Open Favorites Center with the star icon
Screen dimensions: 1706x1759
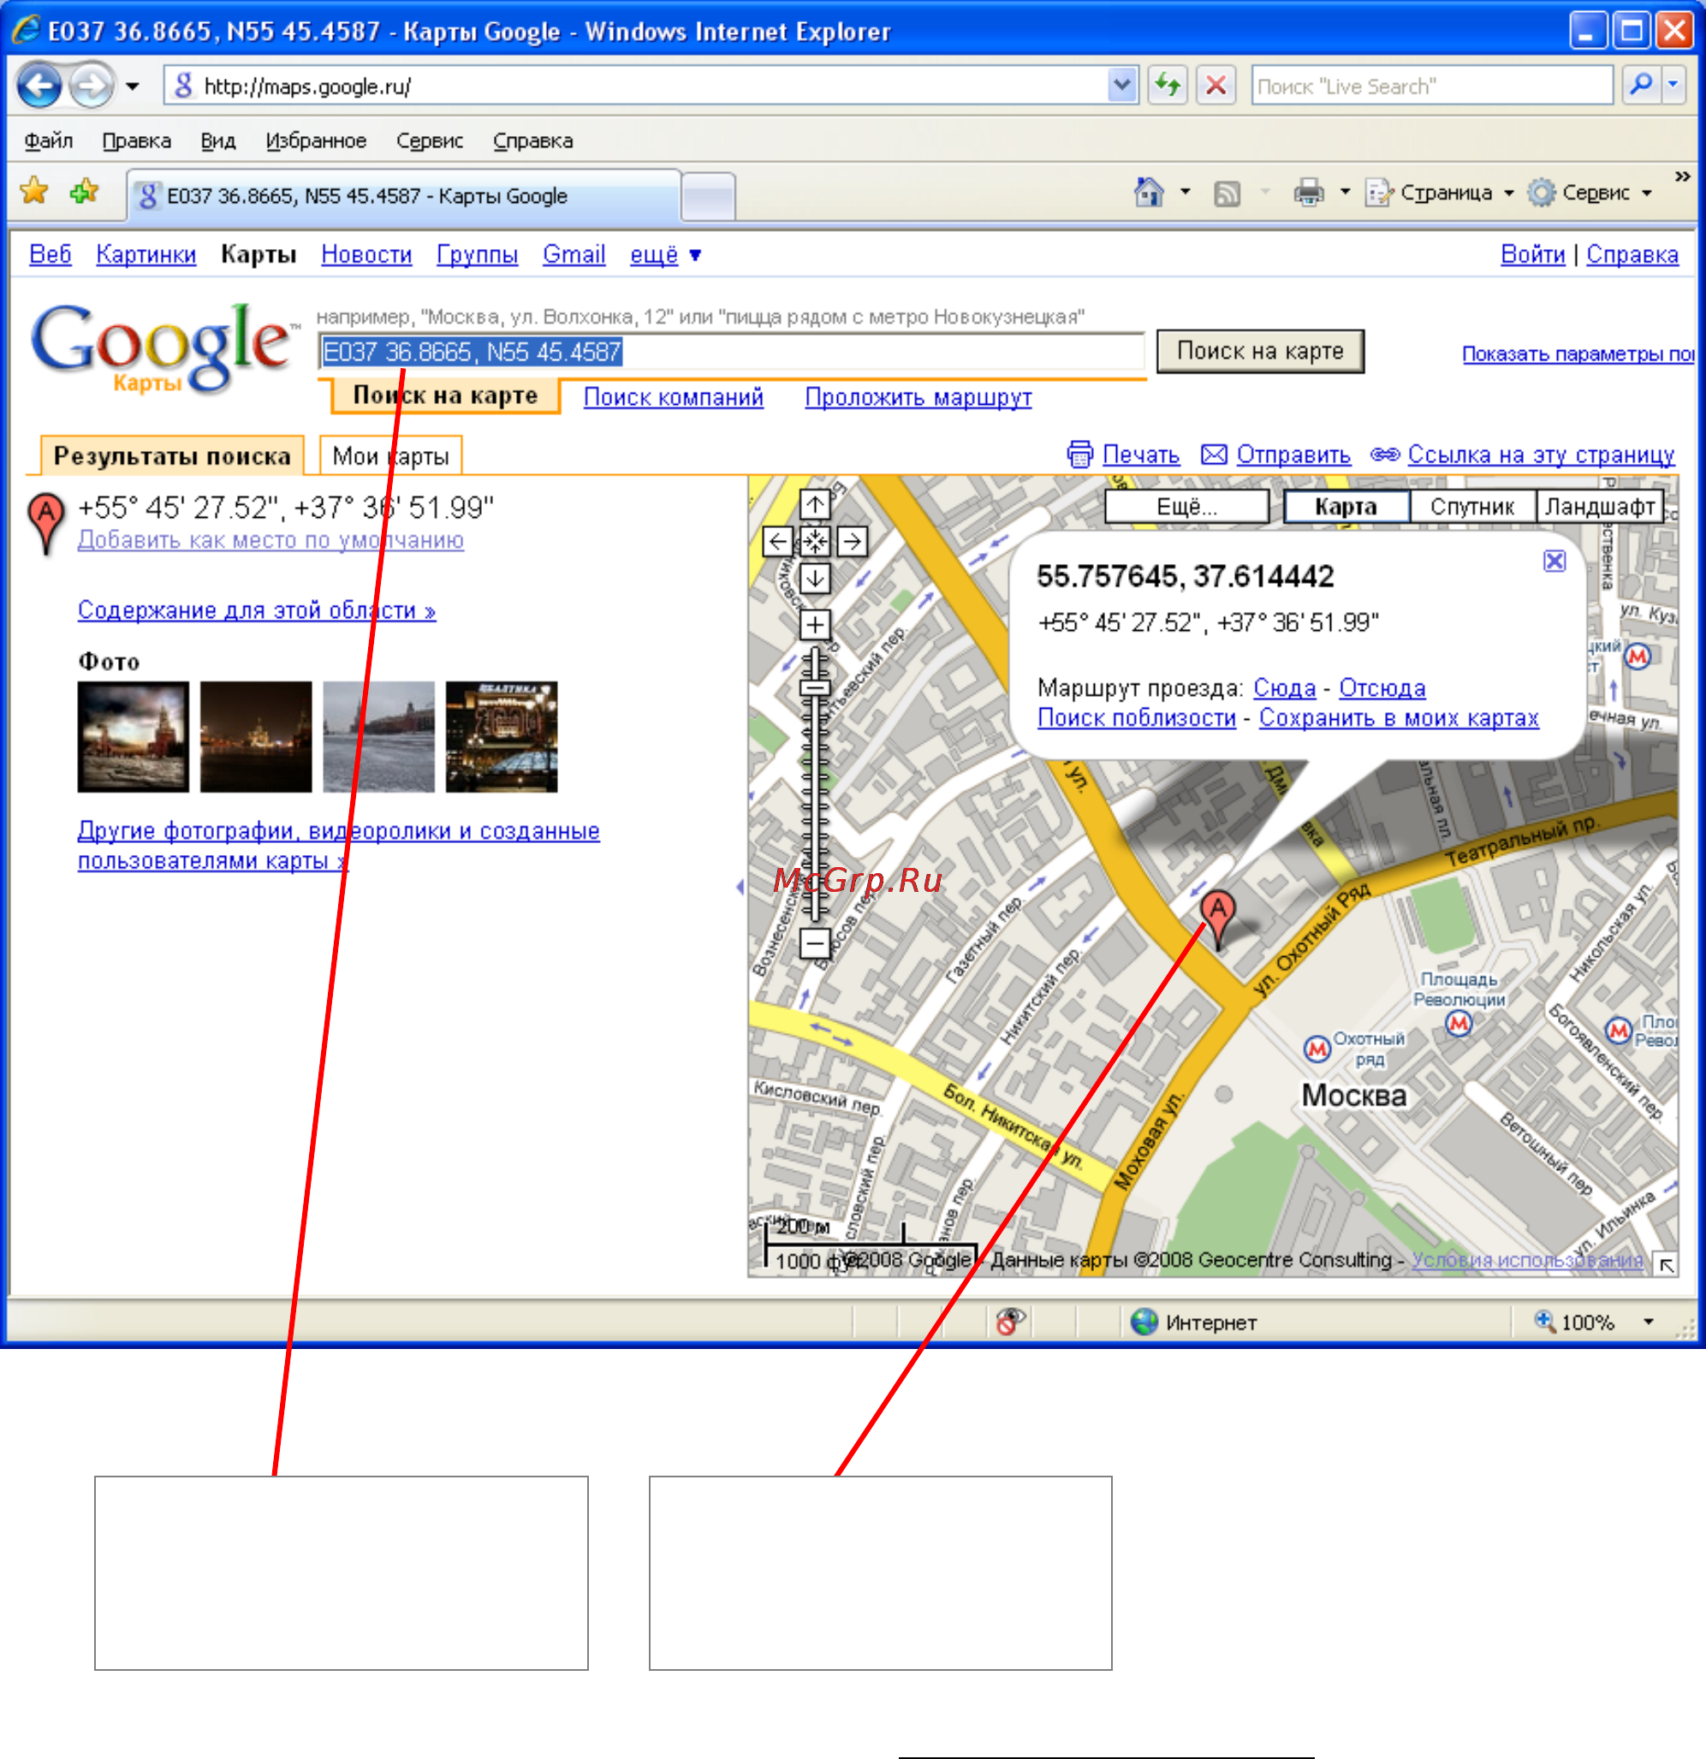[34, 192]
